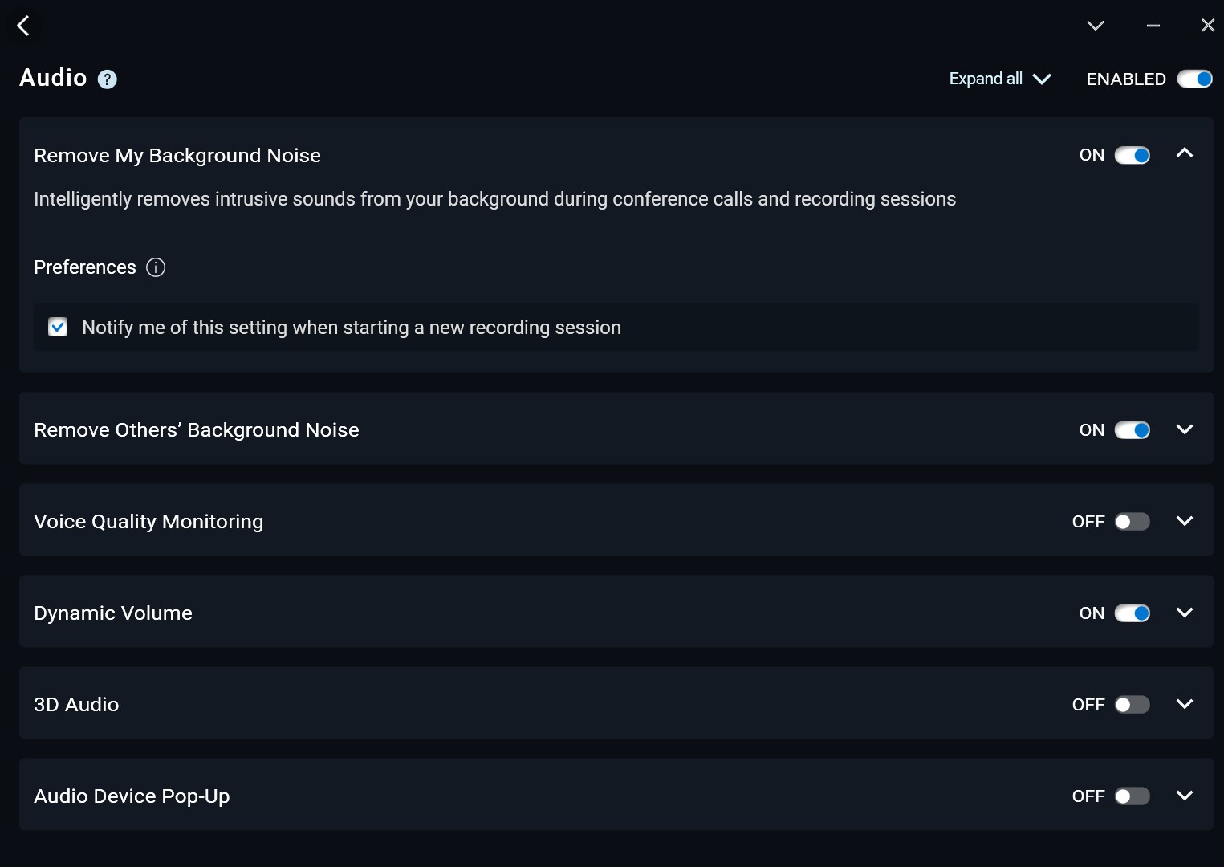1224x867 pixels.
Task: Open the Audio help question mark icon
Action: coord(107,79)
